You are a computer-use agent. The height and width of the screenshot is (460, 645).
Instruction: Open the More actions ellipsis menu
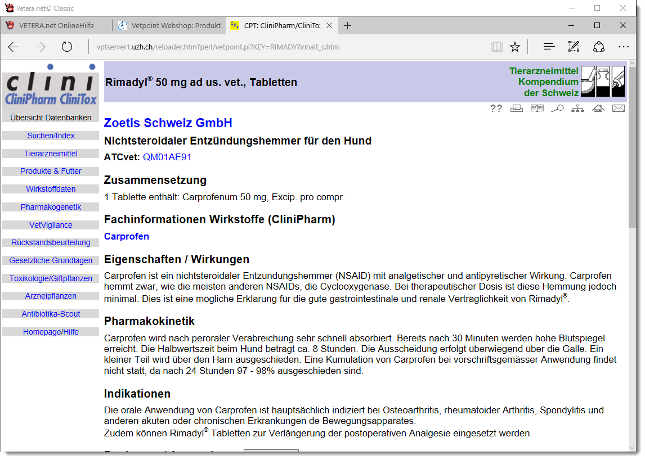point(623,47)
